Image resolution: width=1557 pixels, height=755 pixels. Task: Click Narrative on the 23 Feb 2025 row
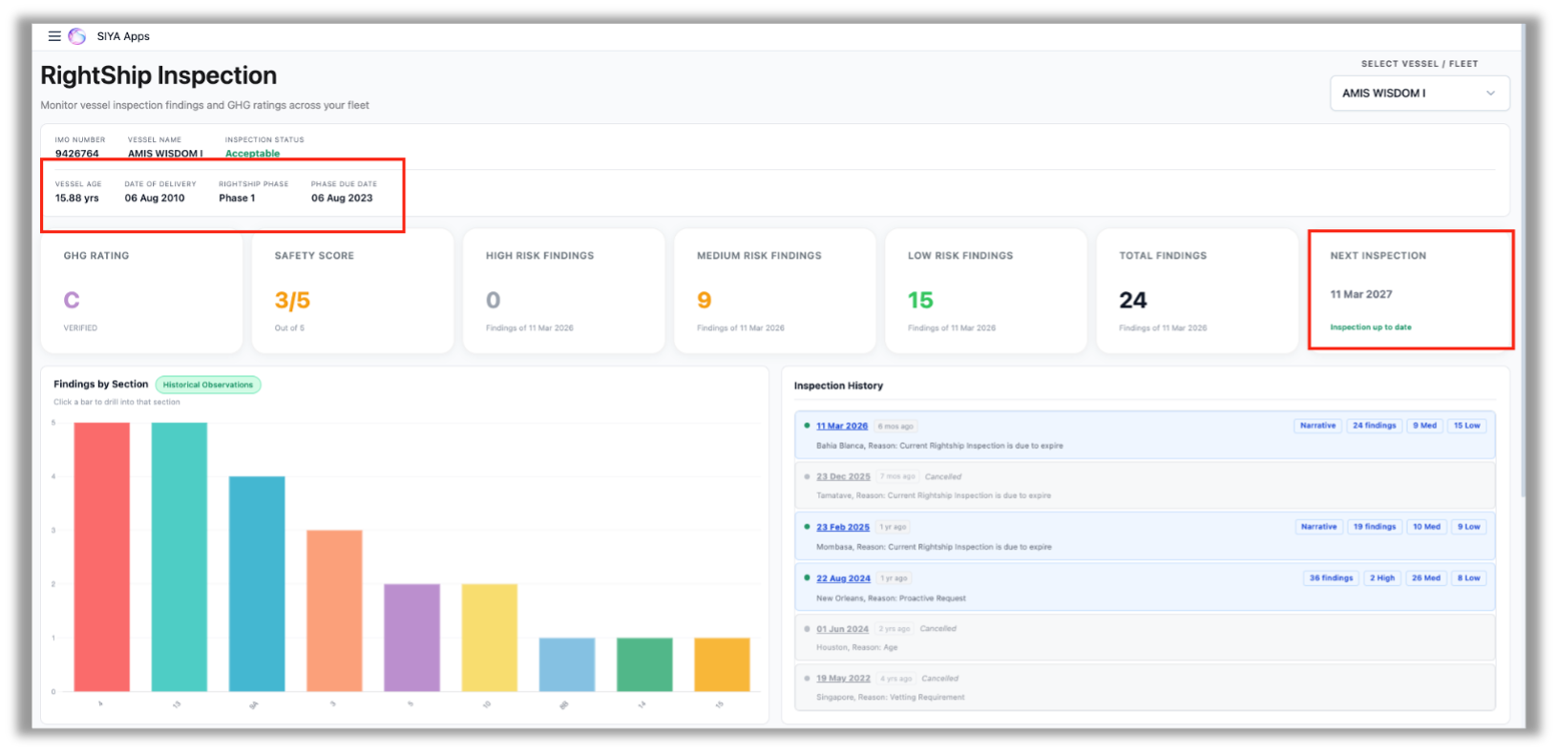1318,527
